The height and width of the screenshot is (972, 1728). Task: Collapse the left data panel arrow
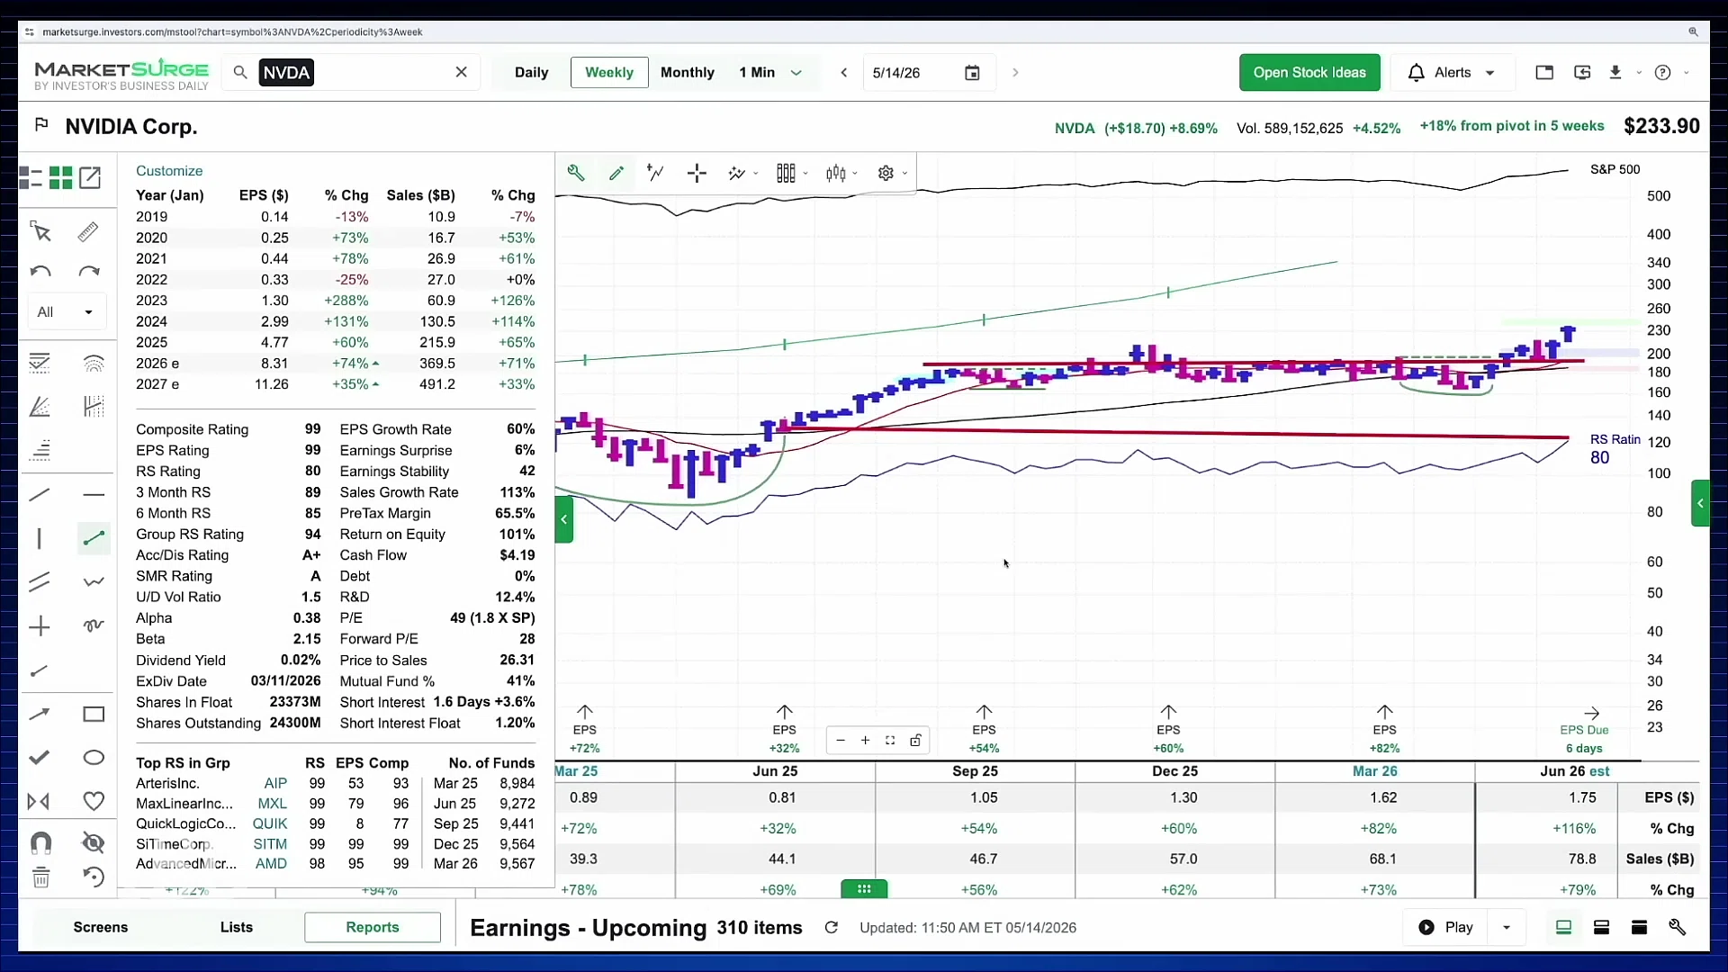pyautogui.click(x=564, y=519)
